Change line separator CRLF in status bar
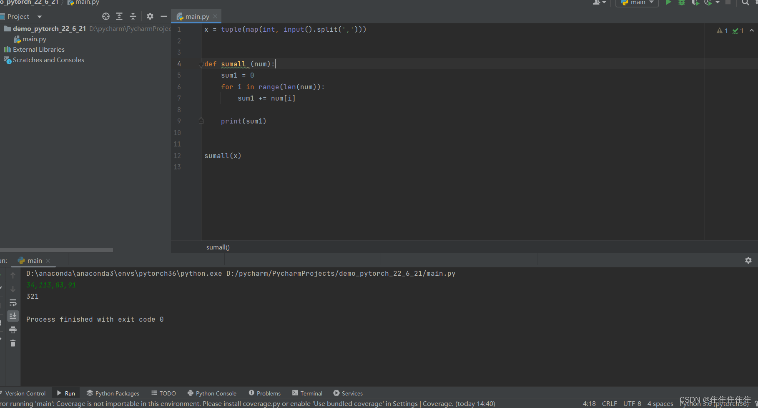The height and width of the screenshot is (408, 758). coord(610,403)
